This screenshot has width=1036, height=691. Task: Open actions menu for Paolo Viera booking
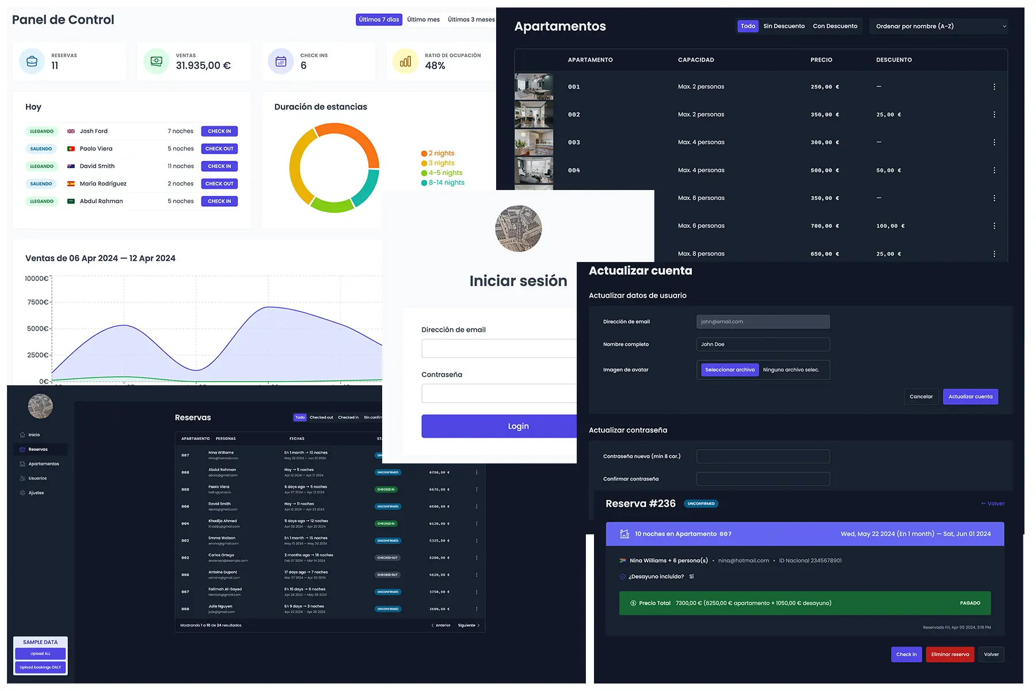coord(477,489)
